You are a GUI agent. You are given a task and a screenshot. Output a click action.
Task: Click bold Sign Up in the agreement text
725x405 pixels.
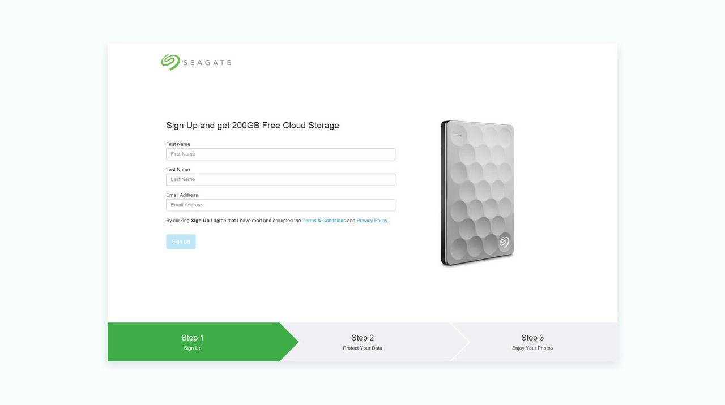tap(200, 221)
